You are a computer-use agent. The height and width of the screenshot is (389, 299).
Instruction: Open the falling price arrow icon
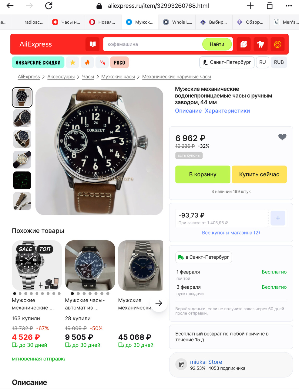point(102,62)
